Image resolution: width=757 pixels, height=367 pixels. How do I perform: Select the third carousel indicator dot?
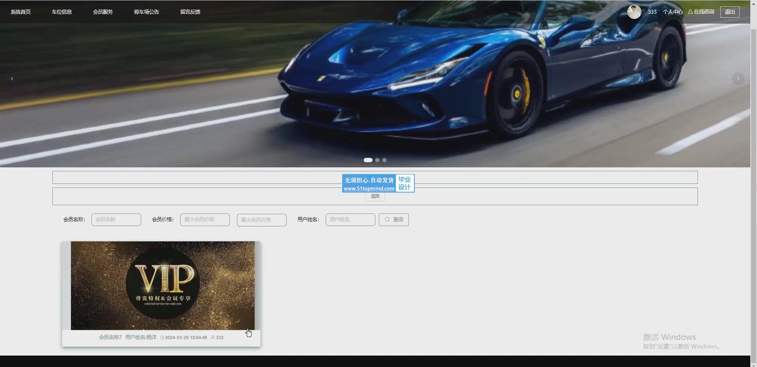tap(384, 160)
